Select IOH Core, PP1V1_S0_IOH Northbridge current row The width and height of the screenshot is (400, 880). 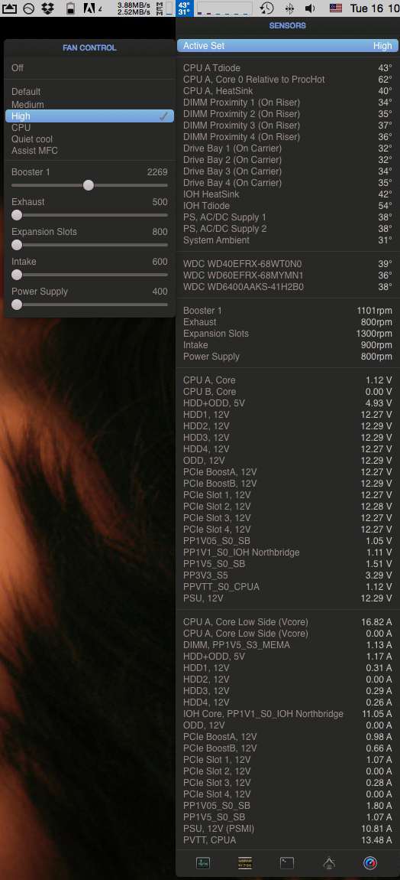[287, 714]
